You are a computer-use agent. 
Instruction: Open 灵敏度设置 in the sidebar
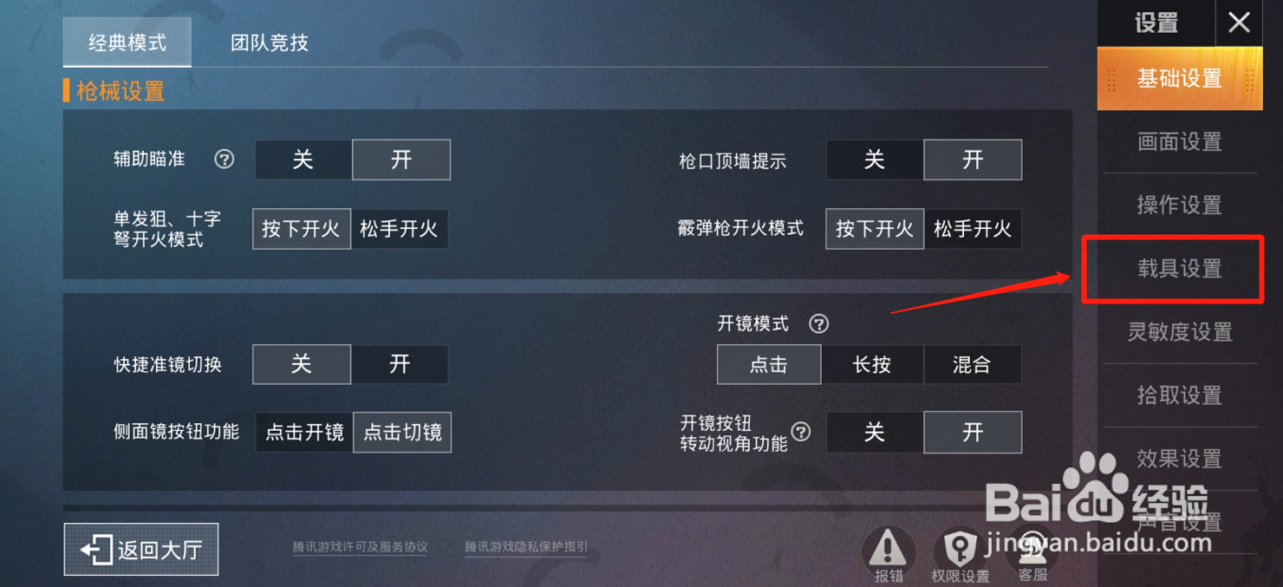click(x=1180, y=332)
